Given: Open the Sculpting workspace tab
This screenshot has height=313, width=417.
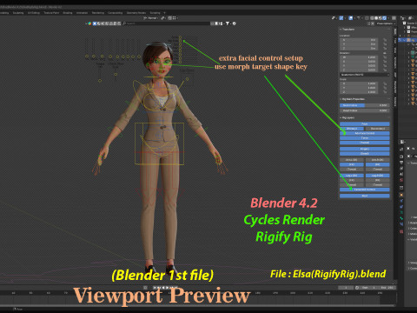Looking at the screenshot, I should [18, 13].
